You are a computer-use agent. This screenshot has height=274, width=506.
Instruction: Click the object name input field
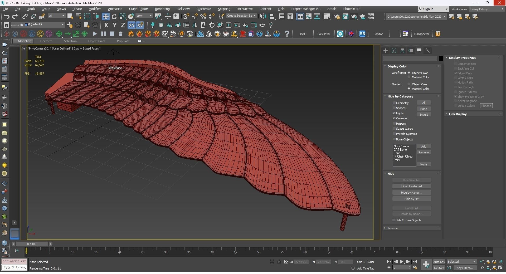coord(410,58)
